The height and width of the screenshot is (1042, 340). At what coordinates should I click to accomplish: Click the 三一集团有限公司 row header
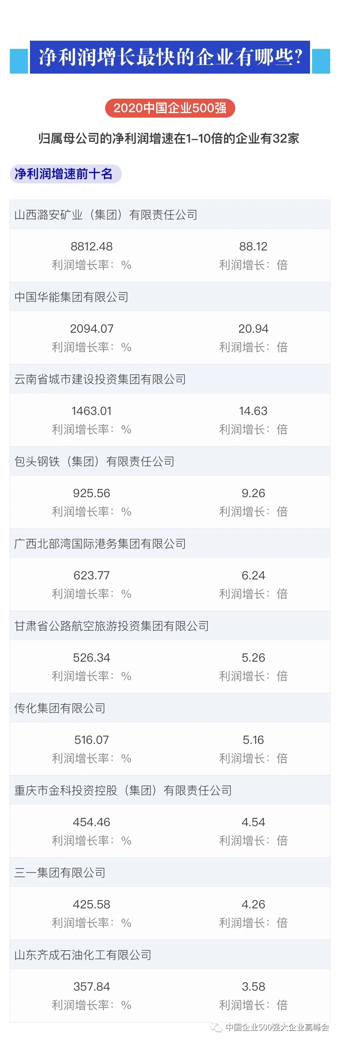point(60,873)
